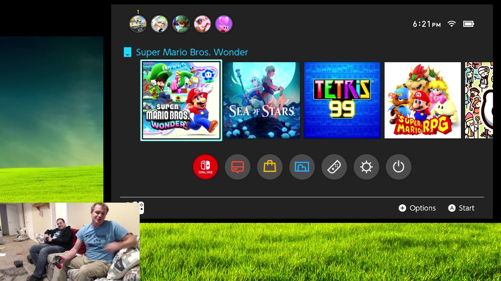
Task: Select the Super Mario RPG game tile
Action: click(x=423, y=100)
